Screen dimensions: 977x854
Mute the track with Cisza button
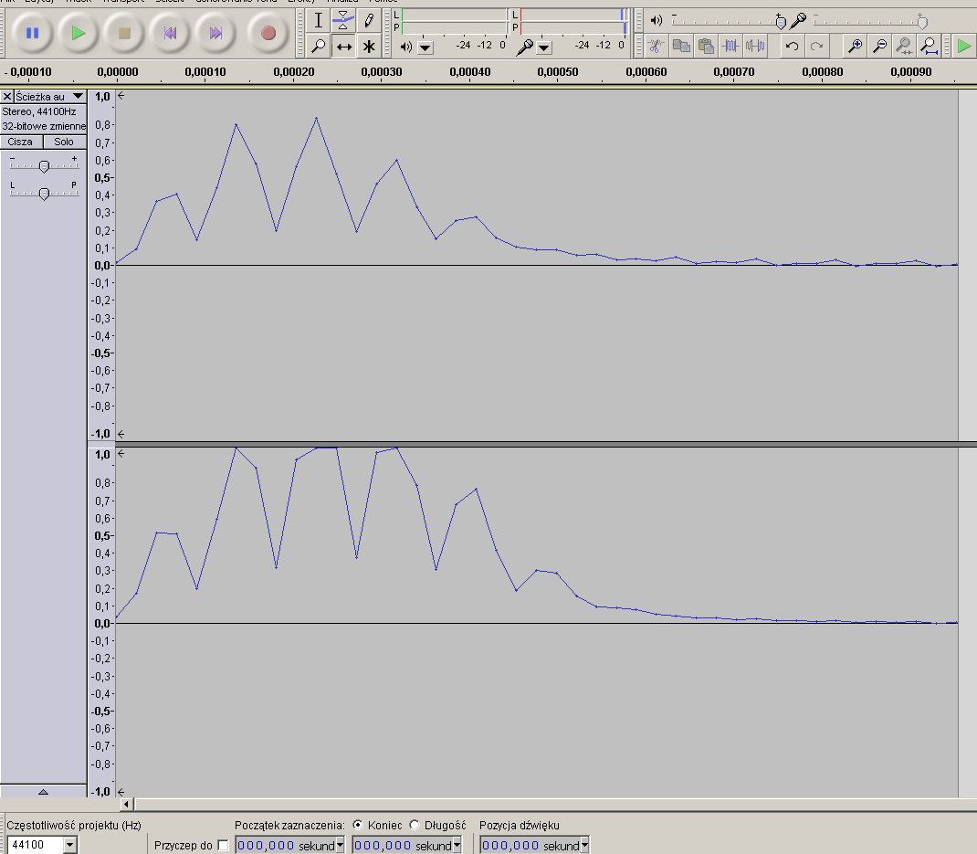21,142
